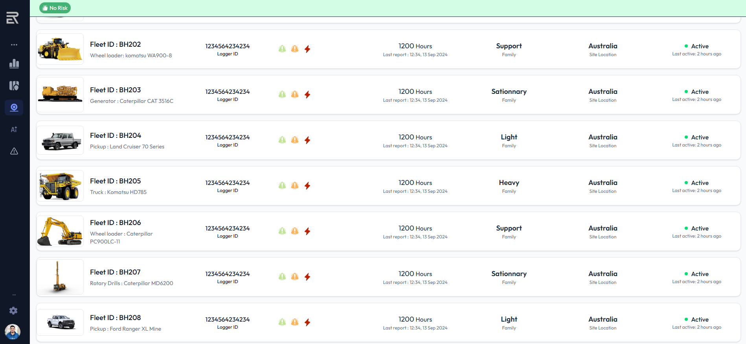Click the green alert icon for BH208
746x344 pixels.
coord(282,322)
